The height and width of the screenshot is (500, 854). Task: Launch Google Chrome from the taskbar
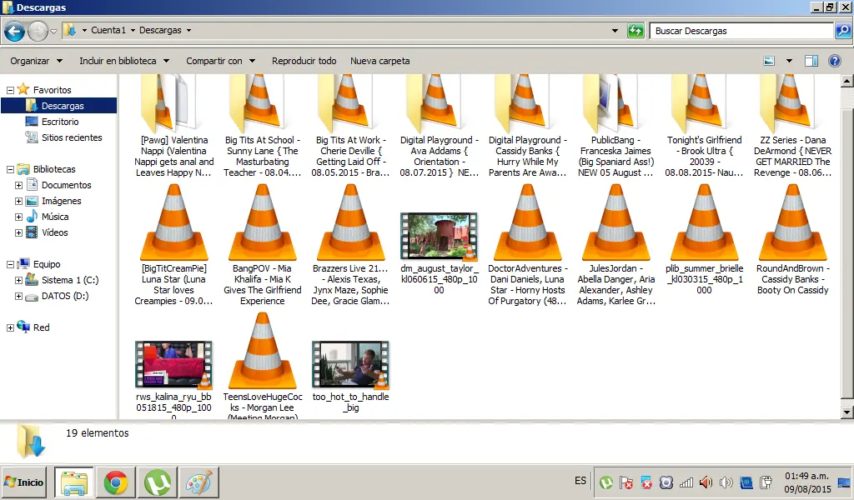tap(115, 482)
